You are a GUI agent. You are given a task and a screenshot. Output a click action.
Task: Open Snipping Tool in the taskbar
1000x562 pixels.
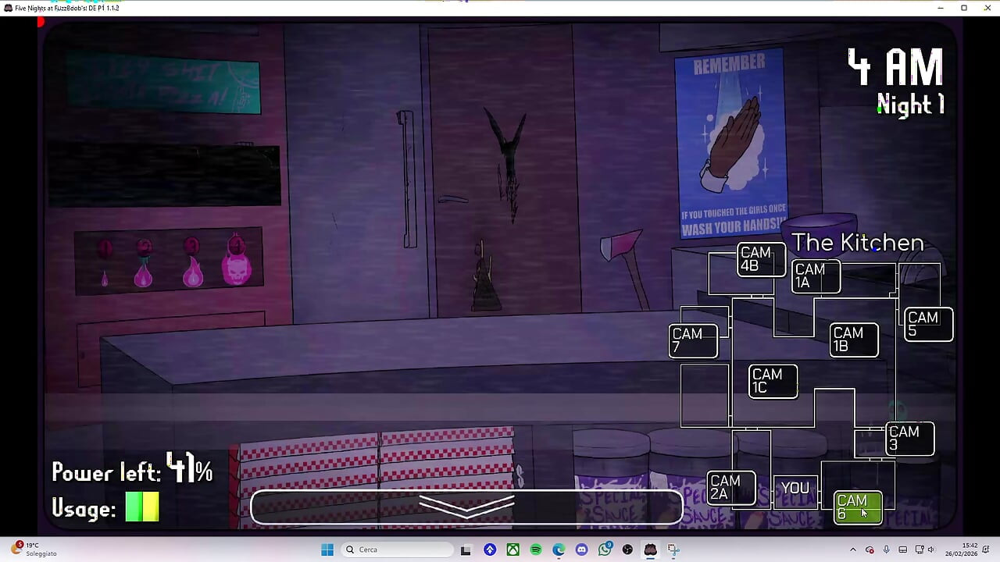click(x=673, y=550)
